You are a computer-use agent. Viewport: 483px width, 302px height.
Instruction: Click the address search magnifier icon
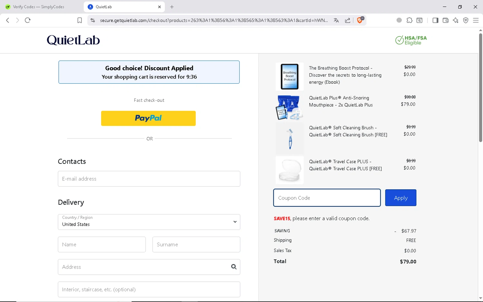(x=234, y=267)
